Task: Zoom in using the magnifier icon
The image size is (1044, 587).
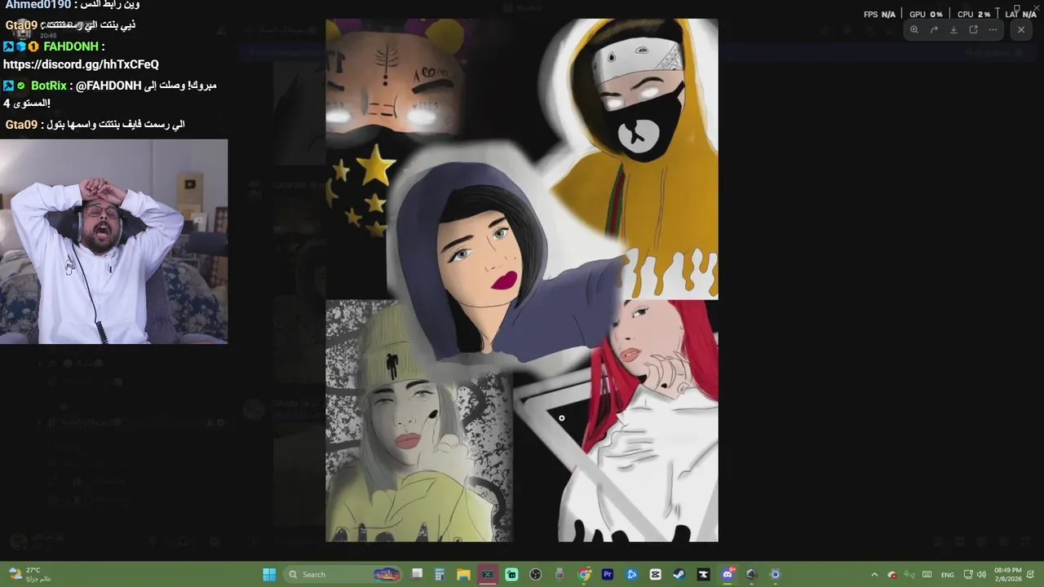Action: point(914,29)
